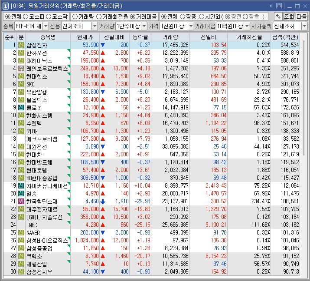310x281 pixels.
Task: Select the 전체 market radio button
Action: click(8, 17)
